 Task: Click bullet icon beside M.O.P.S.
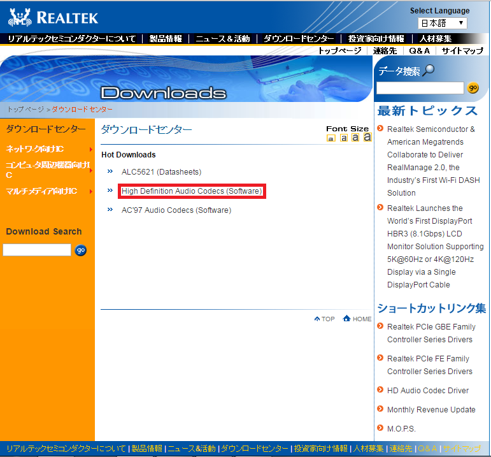point(380,428)
